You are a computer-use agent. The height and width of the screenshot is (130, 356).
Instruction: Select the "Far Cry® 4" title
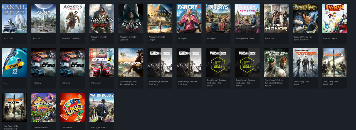click(182, 38)
